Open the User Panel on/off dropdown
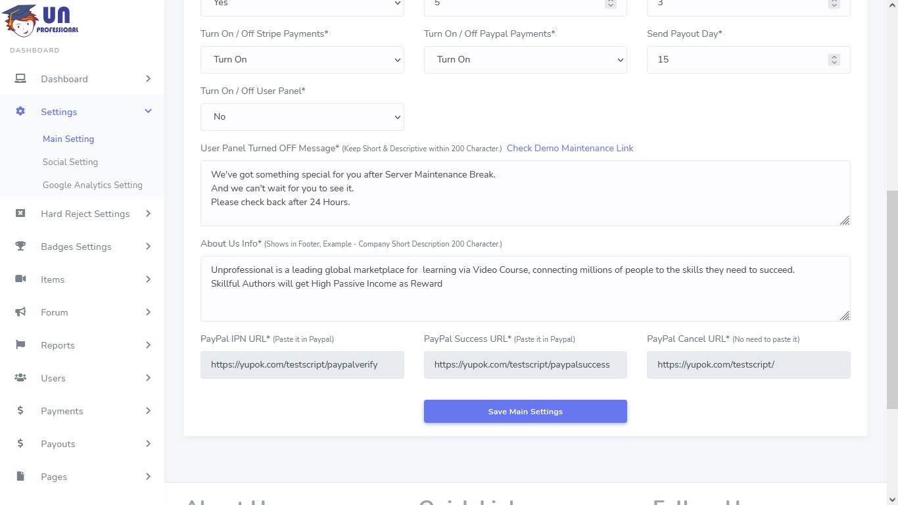Viewport: 898px width, 505px height. [x=302, y=117]
